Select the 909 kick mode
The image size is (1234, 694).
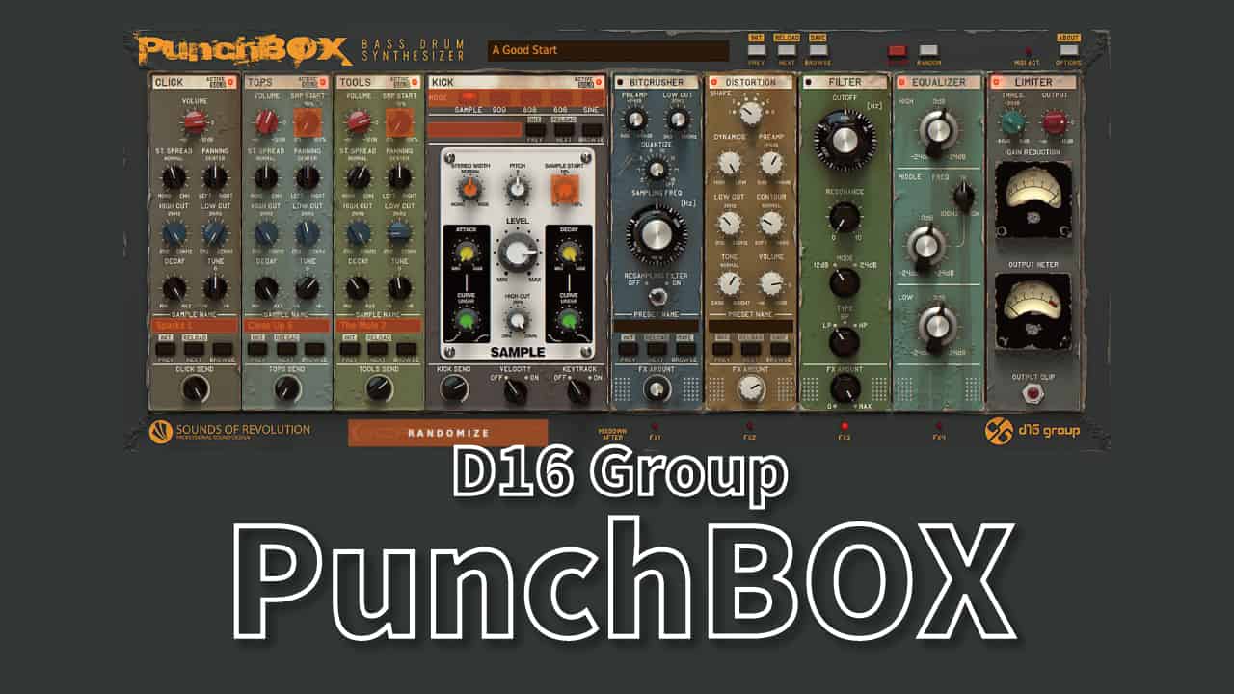pos(501,97)
